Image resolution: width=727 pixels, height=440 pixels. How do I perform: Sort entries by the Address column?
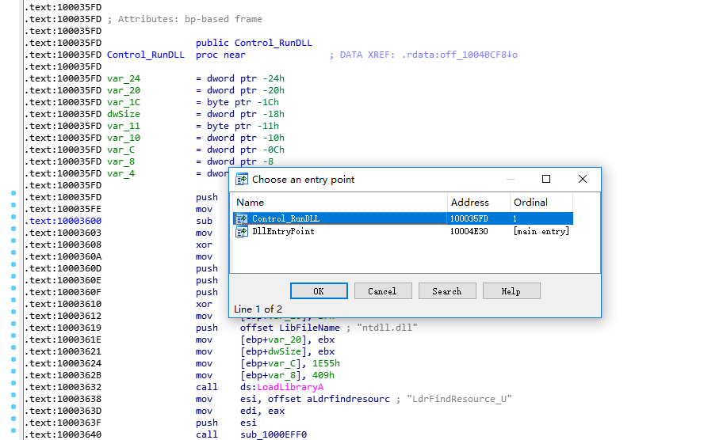click(479, 202)
